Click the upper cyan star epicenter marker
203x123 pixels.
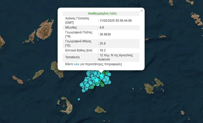102,76
